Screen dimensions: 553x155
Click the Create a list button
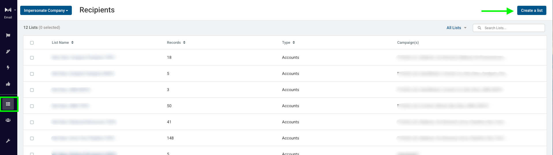tap(532, 10)
